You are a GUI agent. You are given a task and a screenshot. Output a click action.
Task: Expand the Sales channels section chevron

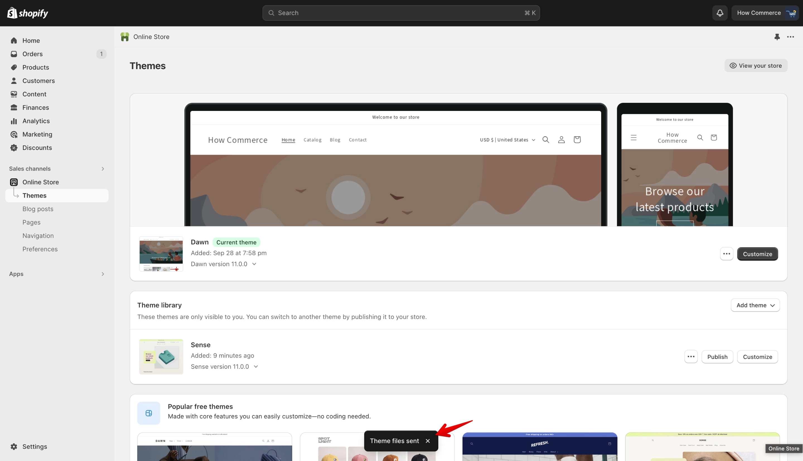(x=103, y=169)
